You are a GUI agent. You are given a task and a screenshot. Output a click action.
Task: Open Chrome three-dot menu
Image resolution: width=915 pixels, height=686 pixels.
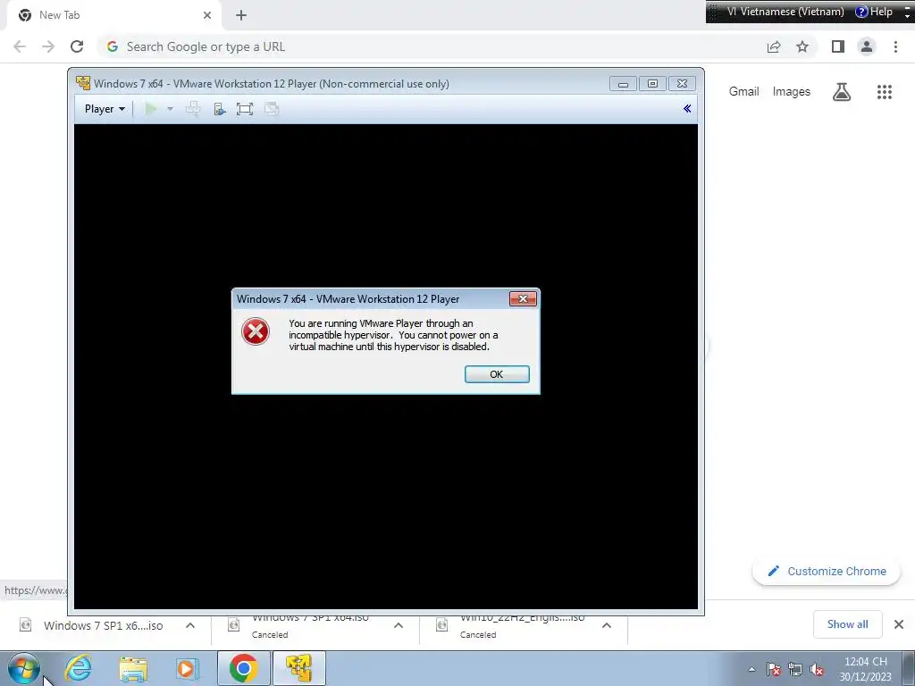tap(895, 46)
